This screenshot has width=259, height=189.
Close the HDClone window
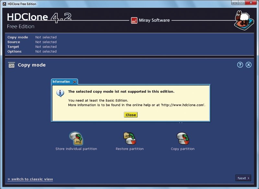(251, 3)
